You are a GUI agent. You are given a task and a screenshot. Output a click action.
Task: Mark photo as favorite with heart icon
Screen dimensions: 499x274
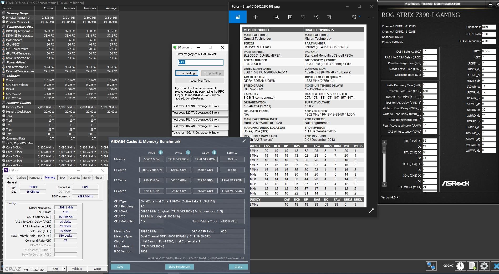(303, 17)
